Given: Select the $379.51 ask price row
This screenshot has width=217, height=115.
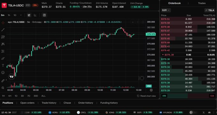Looking at the screenshot, I should [x=188, y=19].
